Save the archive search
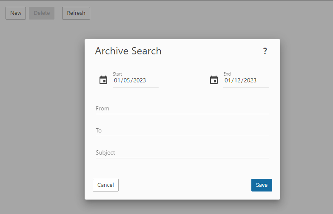The image size is (333, 214). 262,185
